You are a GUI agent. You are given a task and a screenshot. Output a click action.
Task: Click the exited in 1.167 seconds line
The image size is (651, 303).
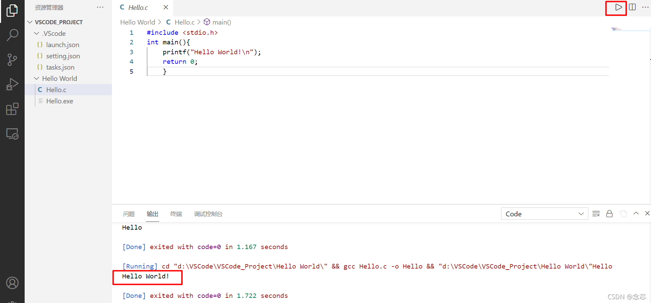pos(205,247)
